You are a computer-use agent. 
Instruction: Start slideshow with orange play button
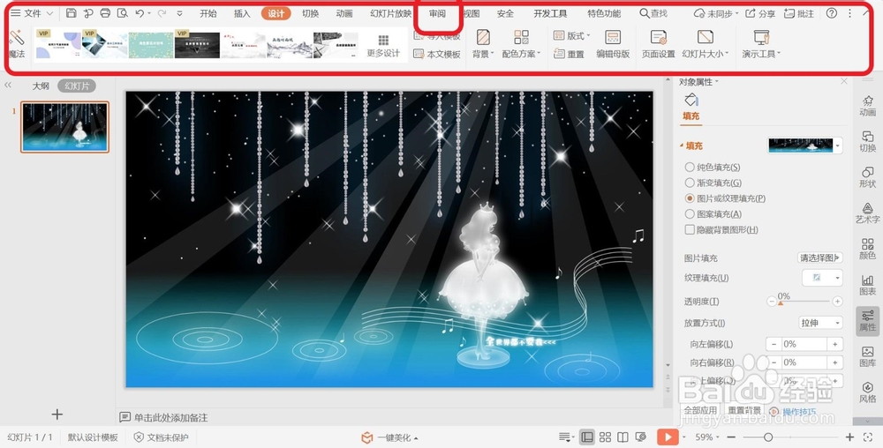point(668,437)
